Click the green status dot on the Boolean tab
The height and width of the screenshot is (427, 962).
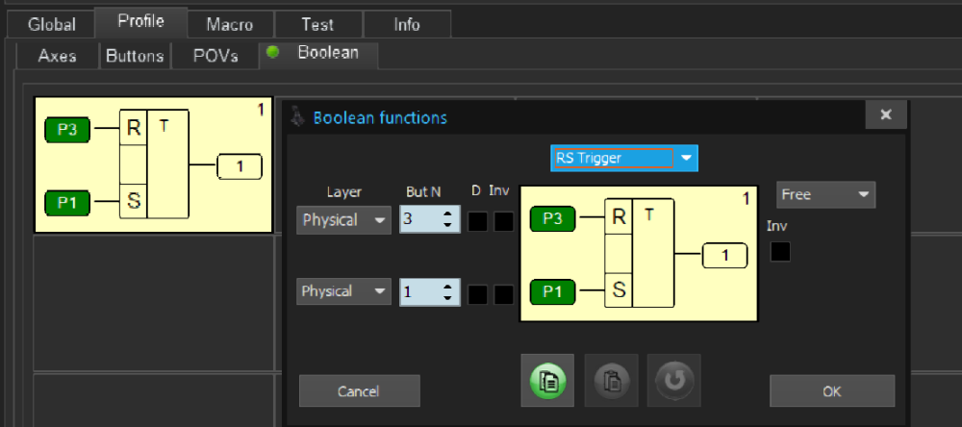272,53
